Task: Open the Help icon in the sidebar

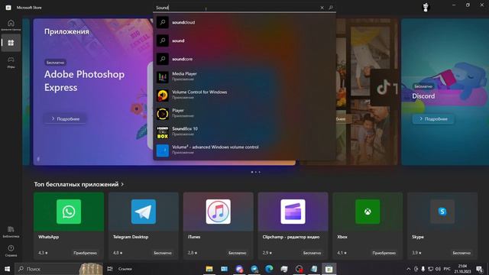Action: (11, 251)
